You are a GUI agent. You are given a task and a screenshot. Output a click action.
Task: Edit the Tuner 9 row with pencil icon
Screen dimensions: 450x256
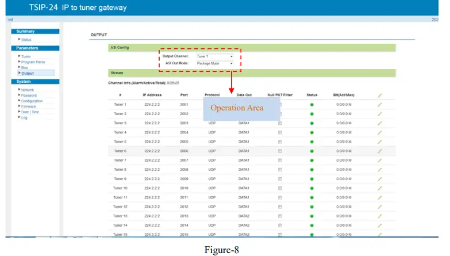click(x=380, y=179)
